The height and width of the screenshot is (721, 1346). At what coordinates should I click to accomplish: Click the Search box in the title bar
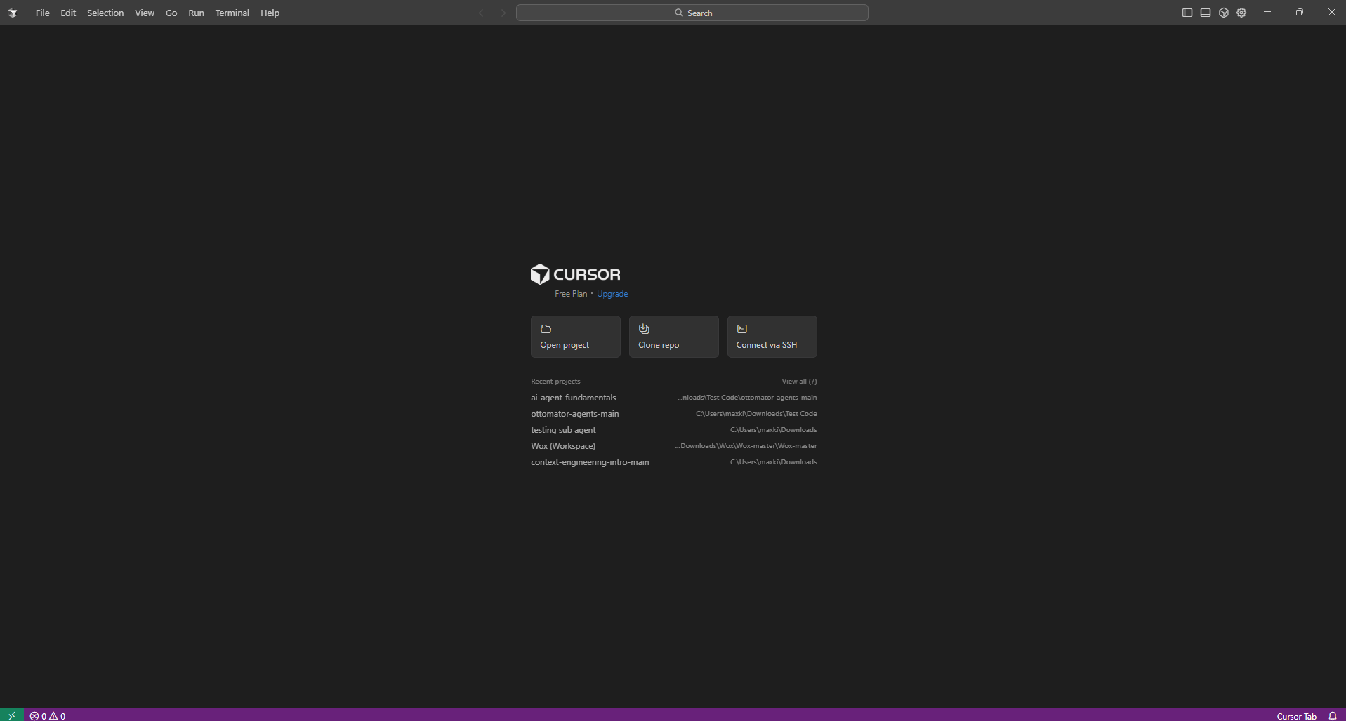point(692,13)
